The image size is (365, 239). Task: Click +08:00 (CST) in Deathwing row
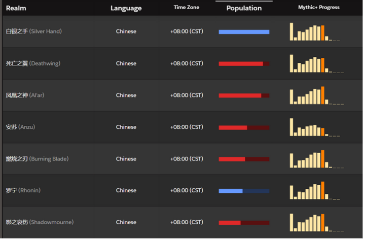pos(187,63)
